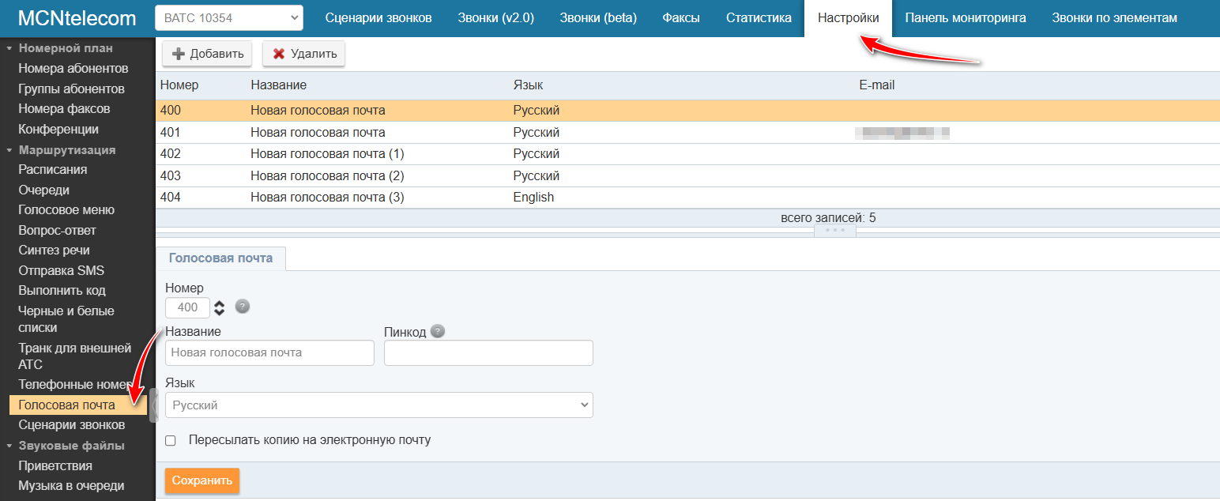
Task: Click the plus icon on Добавить button
Action: tap(179, 54)
